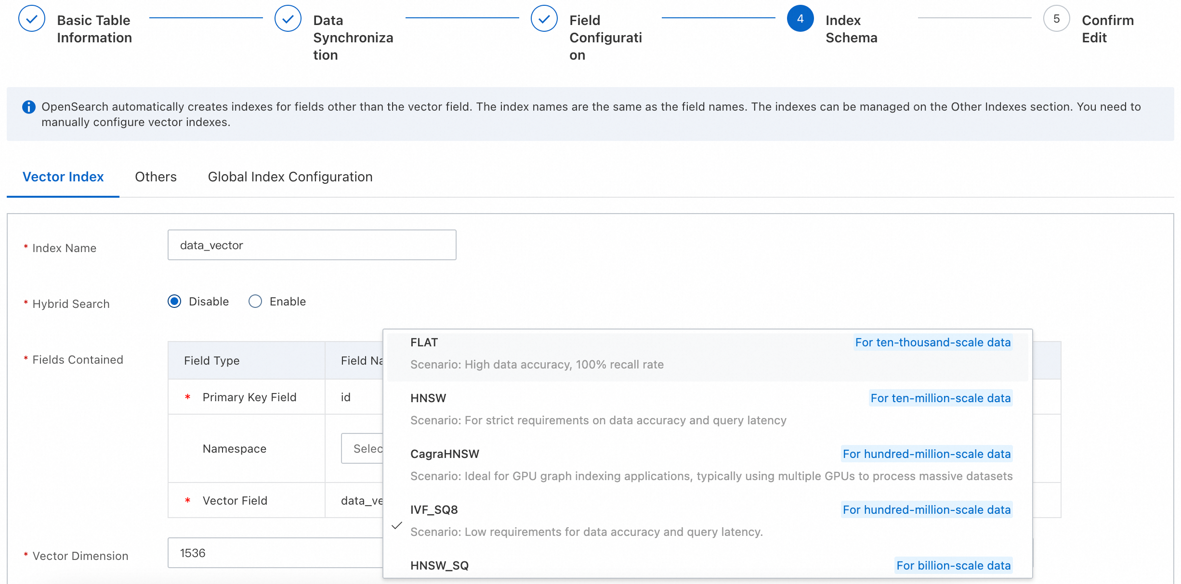Switch to the Others tab
The height and width of the screenshot is (584, 1181).
pos(156,177)
